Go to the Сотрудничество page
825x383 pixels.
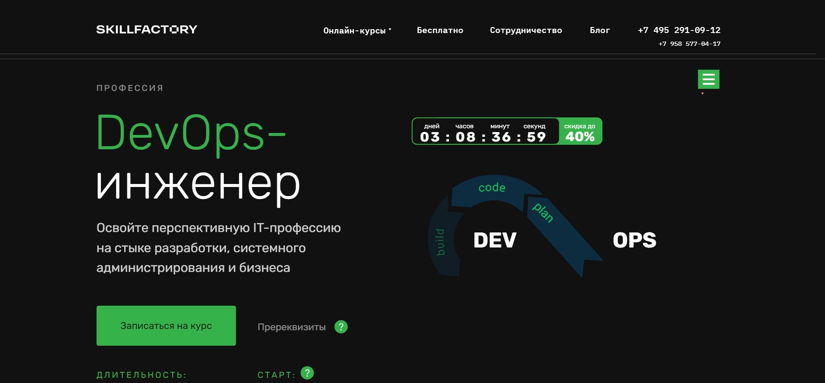(526, 30)
